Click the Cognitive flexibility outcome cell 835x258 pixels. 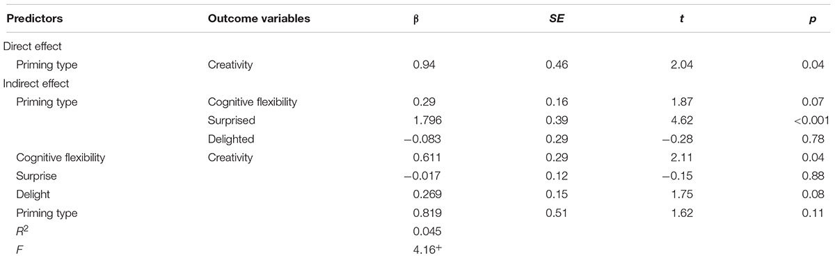(x=253, y=102)
